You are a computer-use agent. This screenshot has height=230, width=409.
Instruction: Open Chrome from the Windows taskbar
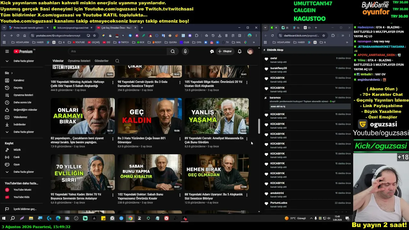pyautogui.click(x=130, y=218)
